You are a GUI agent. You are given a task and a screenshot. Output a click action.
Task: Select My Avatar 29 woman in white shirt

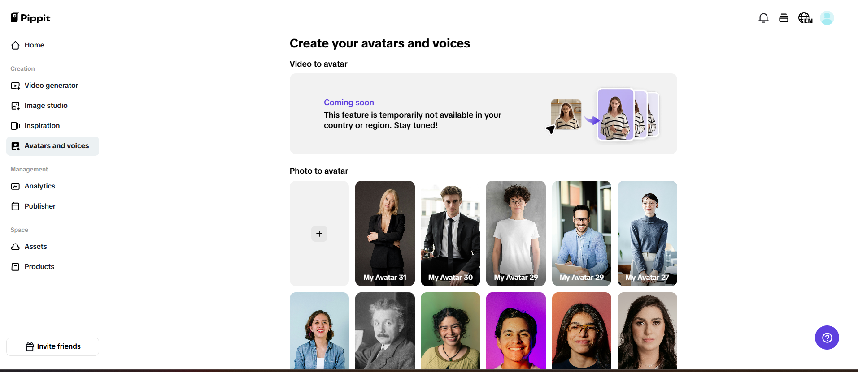pyautogui.click(x=516, y=233)
